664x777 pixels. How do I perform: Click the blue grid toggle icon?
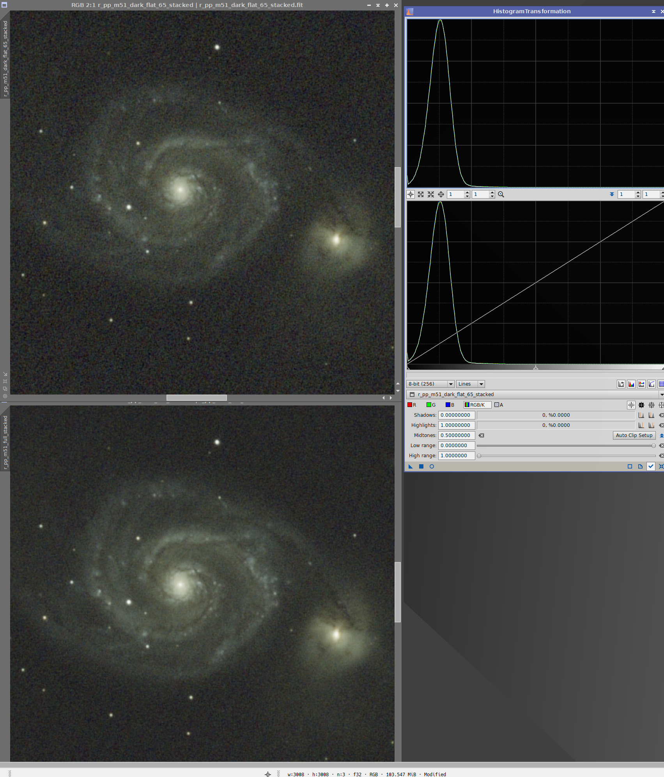click(x=661, y=384)
